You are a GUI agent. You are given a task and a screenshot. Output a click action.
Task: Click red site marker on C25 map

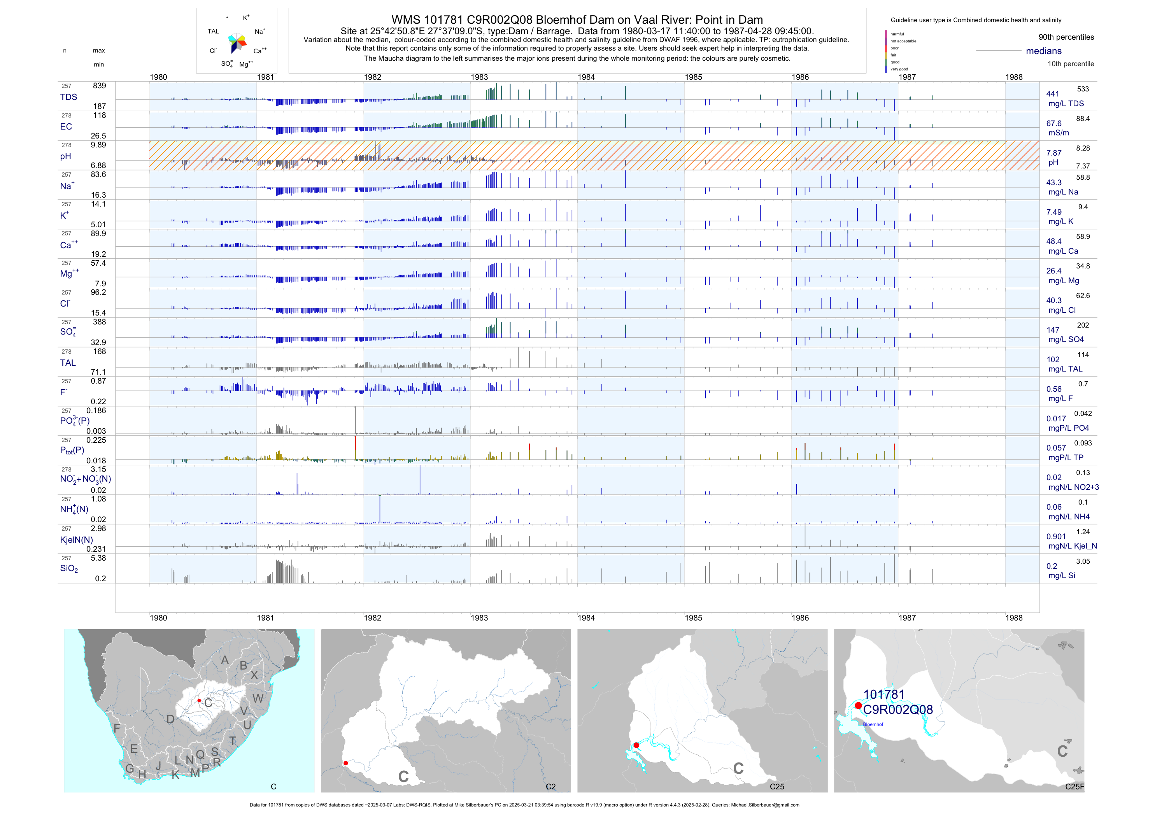636,745
